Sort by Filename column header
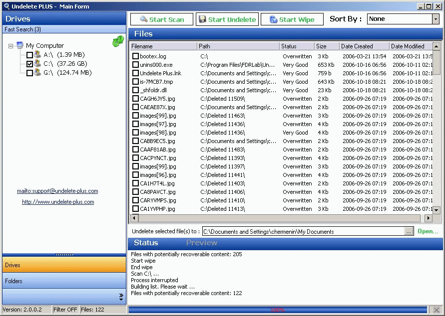 [163, 46]
